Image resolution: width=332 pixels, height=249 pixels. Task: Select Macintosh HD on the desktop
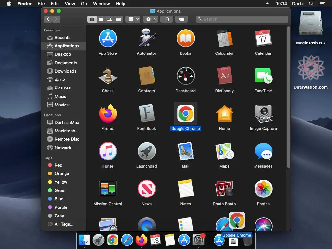coord(311,29)
